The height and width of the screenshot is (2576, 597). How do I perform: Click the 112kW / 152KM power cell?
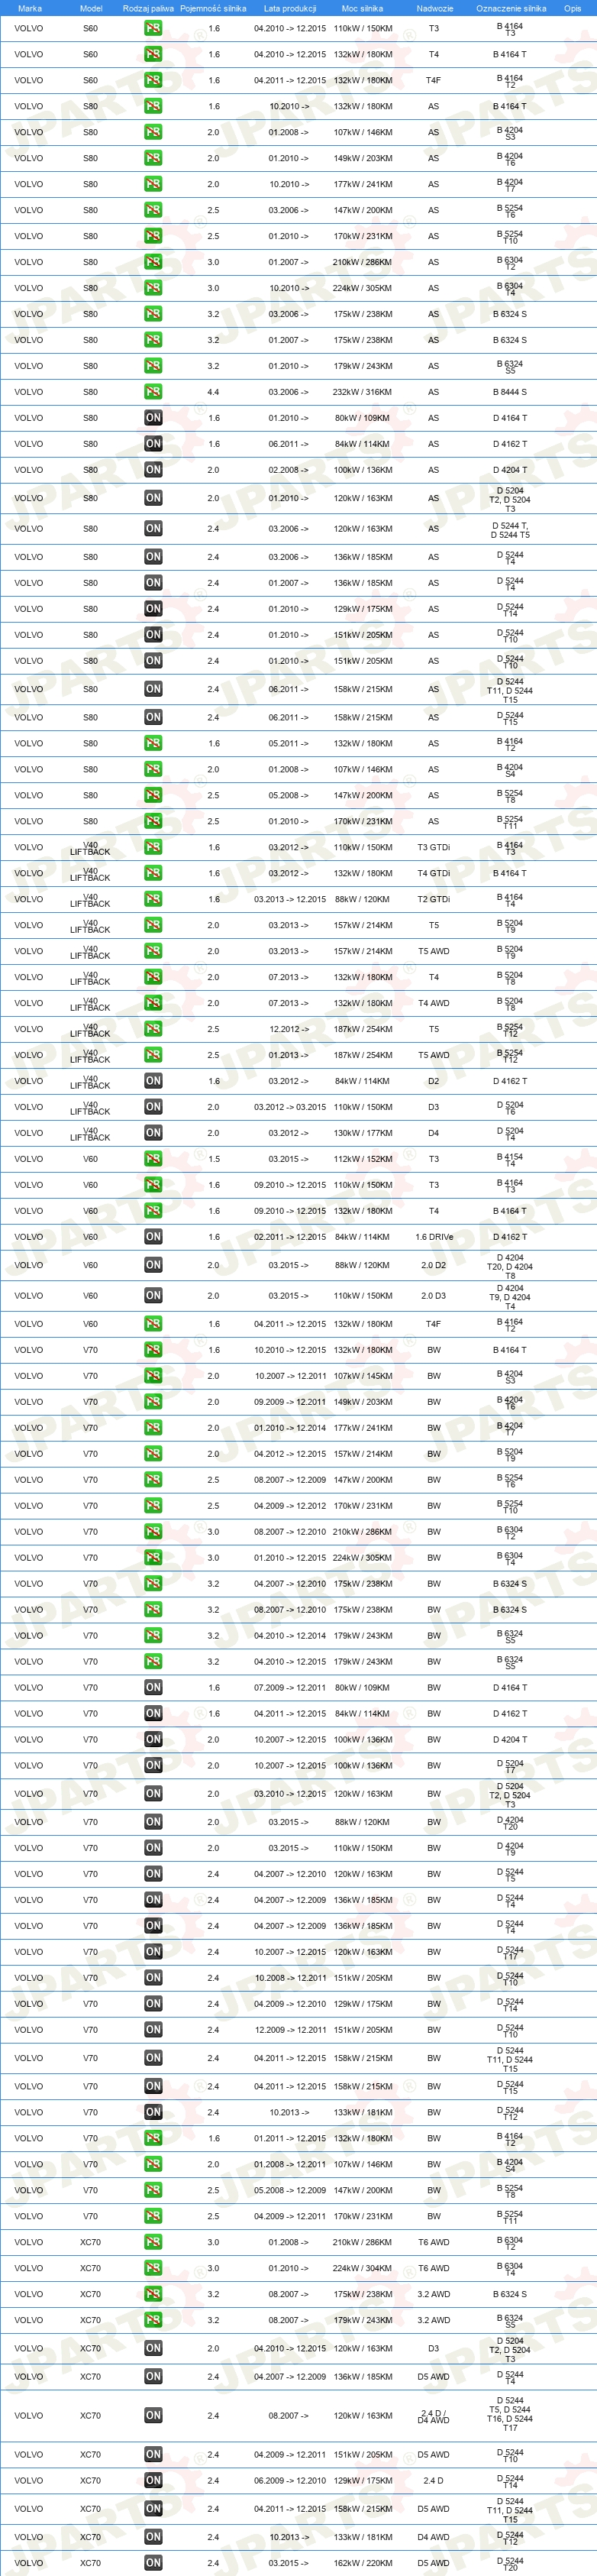(363, 1159)
